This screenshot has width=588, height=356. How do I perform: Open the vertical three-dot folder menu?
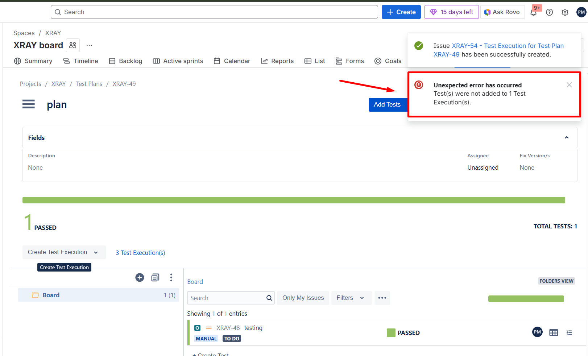pyautogui.click(x=171, y=278)
